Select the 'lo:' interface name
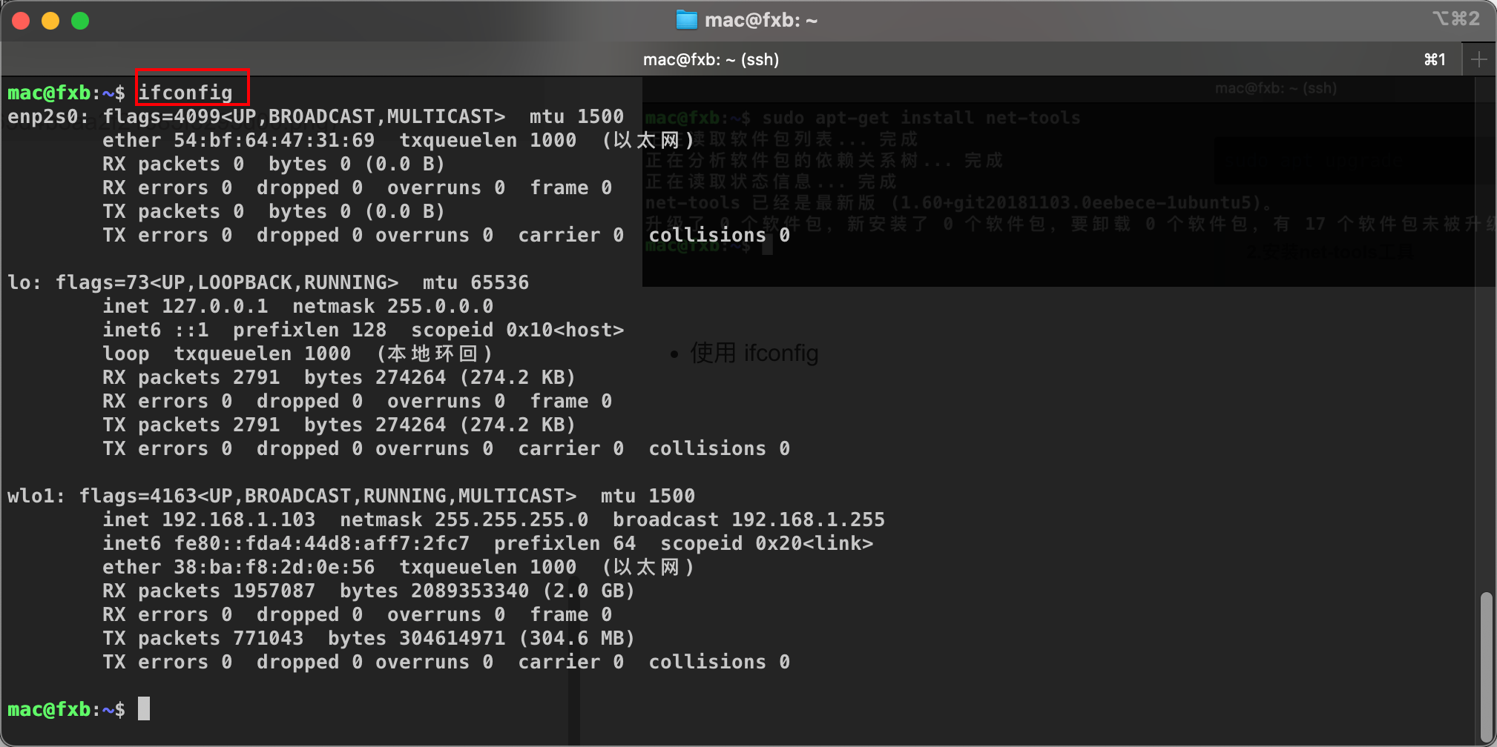This screenshot has width=1497, height=747. click(x=24, y=282)
